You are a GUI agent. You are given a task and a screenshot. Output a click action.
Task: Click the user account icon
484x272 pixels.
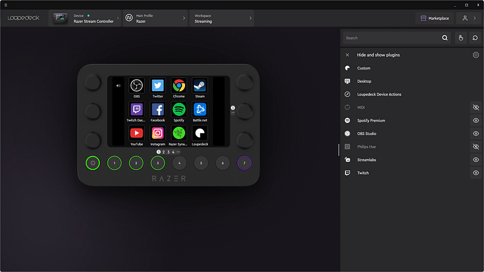click(x=465, y=18)
